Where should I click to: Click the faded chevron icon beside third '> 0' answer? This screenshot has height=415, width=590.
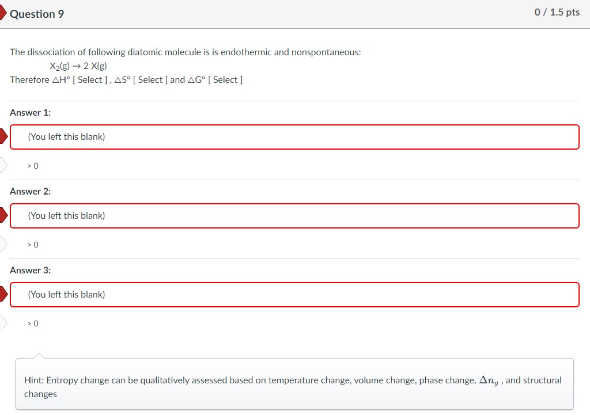point(3,322)
